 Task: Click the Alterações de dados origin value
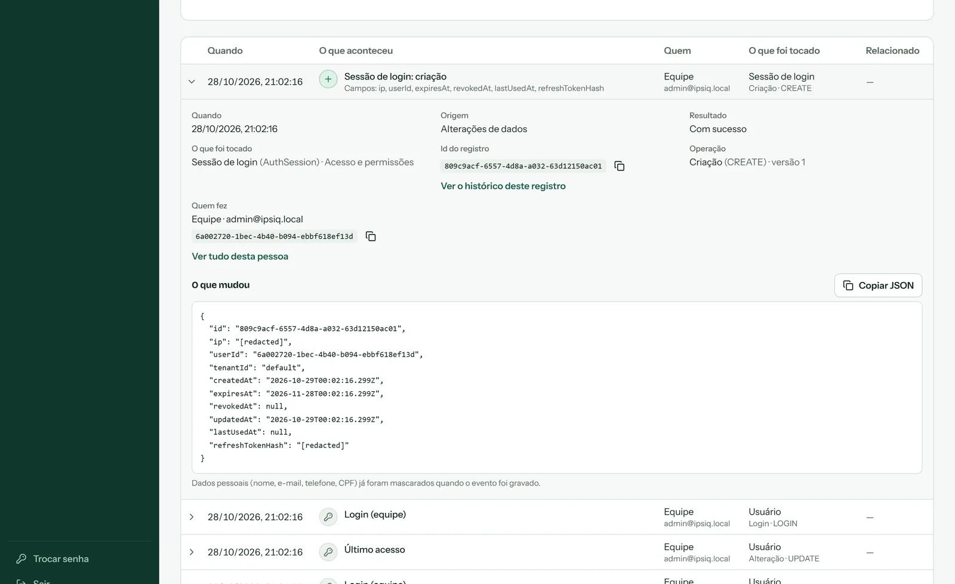pyautogui.click(x=484, y=129)
